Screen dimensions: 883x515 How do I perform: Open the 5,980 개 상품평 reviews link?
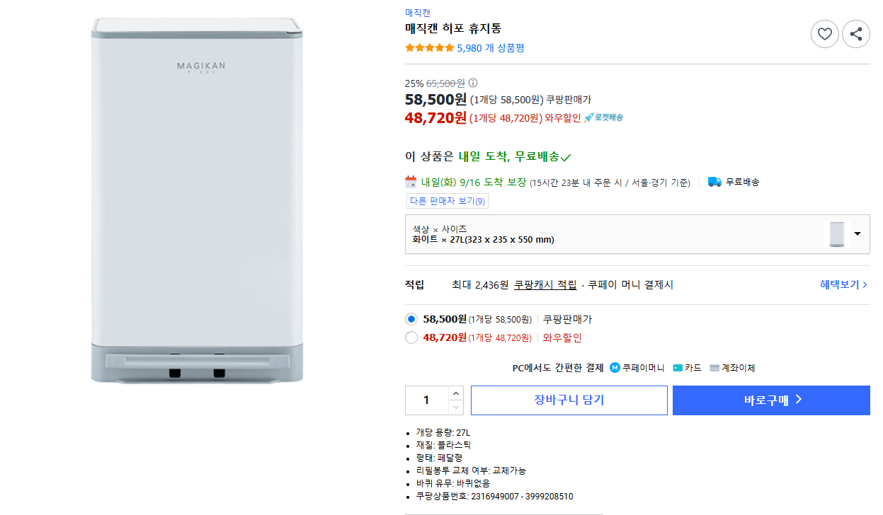coord(490,48)
